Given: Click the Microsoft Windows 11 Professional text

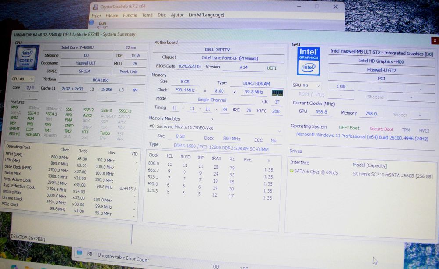Looking at the screenshot, I should pyautogui.click(x=362, y=136).
